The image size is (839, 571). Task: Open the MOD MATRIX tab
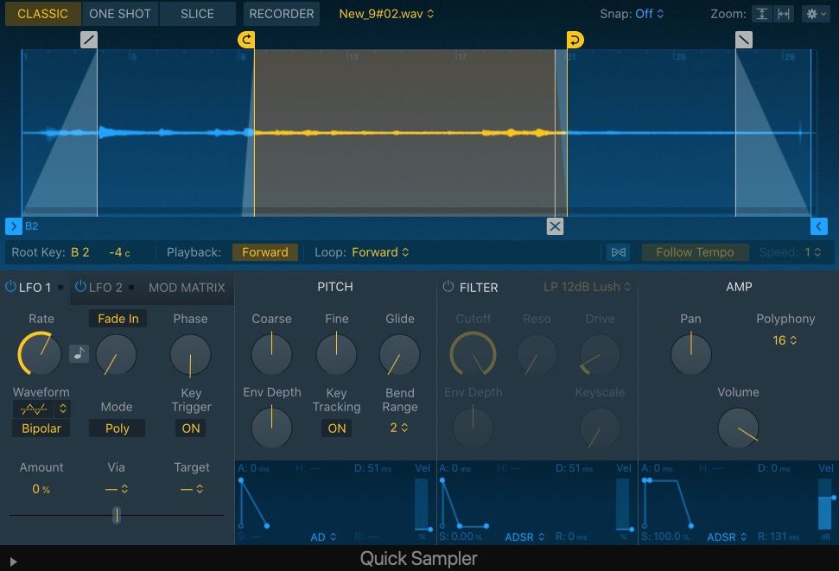[x=187, y=288]
